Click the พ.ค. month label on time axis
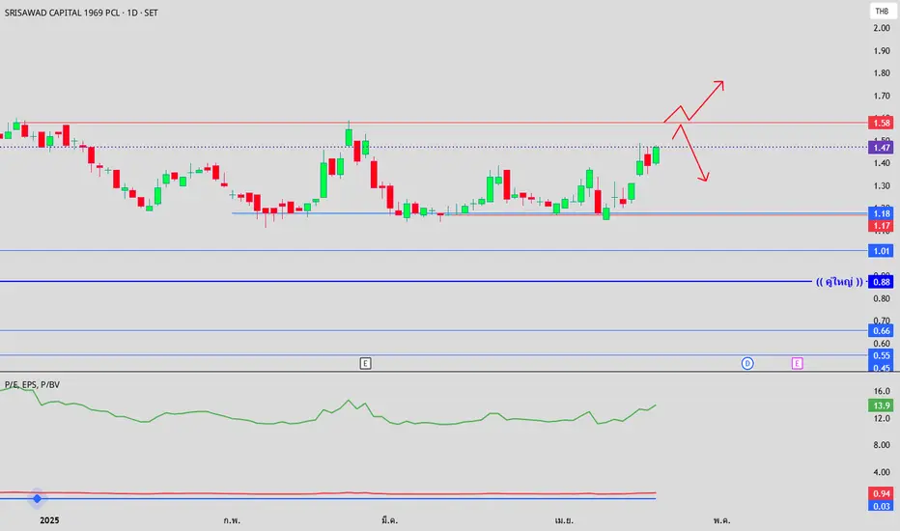This screenshot has width=900, height=531. click(x=722, y=520)
